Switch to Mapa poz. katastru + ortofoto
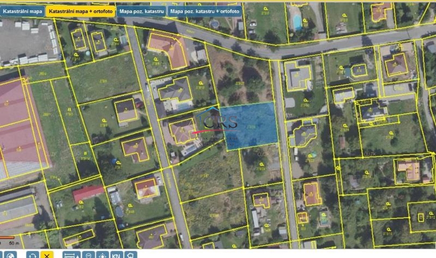The width and height of the screenshot is (436, 258). [204, 11]
